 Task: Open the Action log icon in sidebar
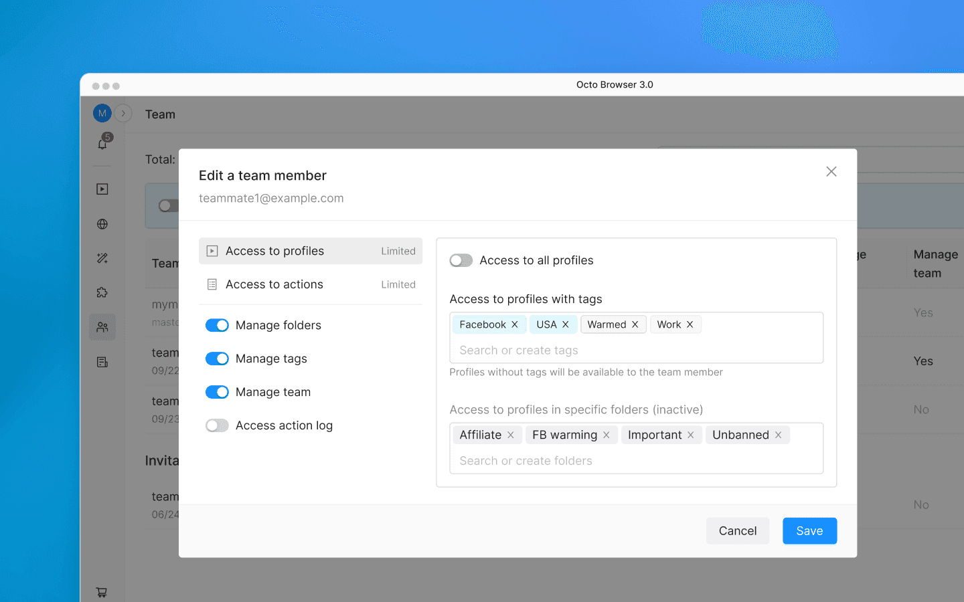102,362
